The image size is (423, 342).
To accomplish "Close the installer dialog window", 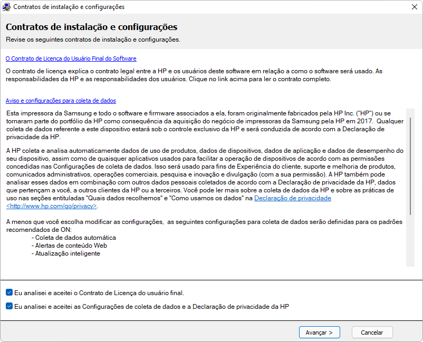I will (415, 7).
